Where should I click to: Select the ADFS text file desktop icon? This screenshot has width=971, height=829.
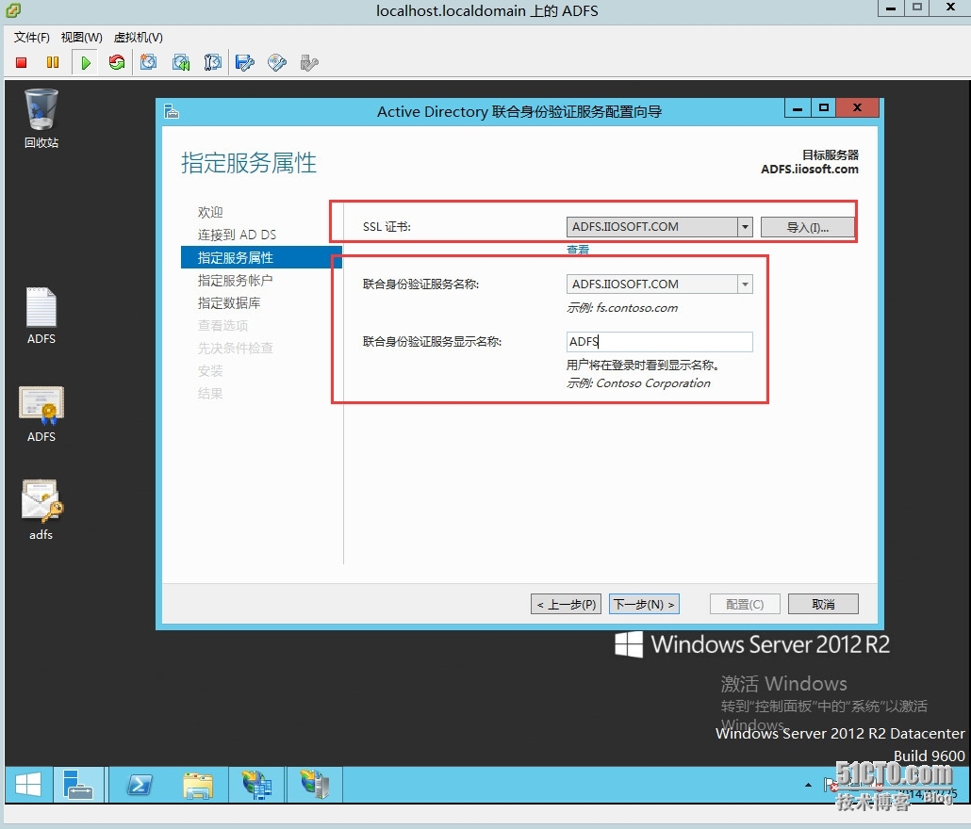pyautogui.click(x=41, y=317)
